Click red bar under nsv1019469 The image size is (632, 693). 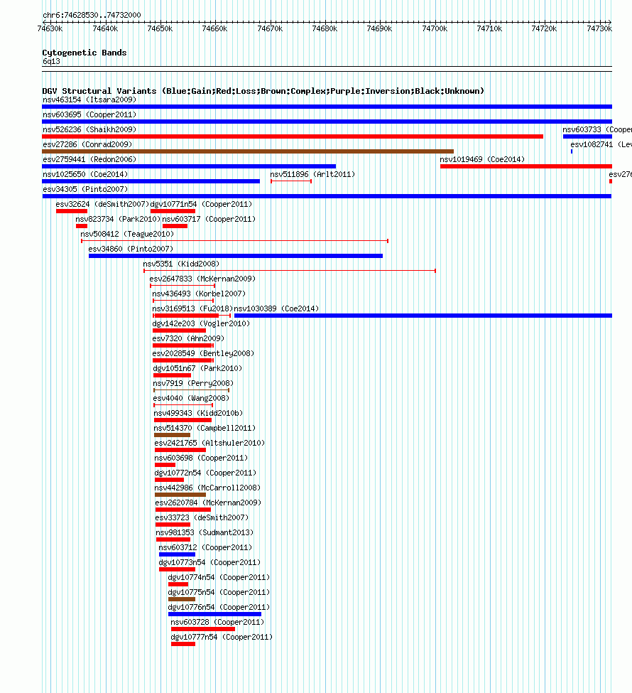coord(526,166)
